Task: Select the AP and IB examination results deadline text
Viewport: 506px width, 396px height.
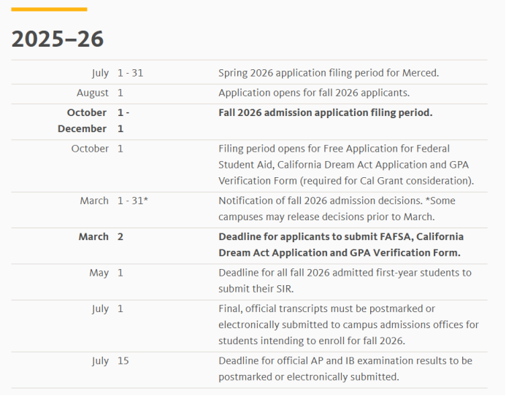Action: pyautogui.click(x=345, y=369)
